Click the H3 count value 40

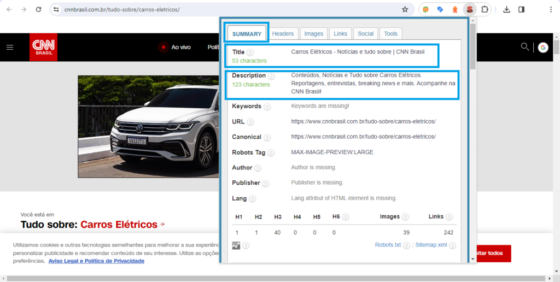pyautogui.click(x=277, y=233)
